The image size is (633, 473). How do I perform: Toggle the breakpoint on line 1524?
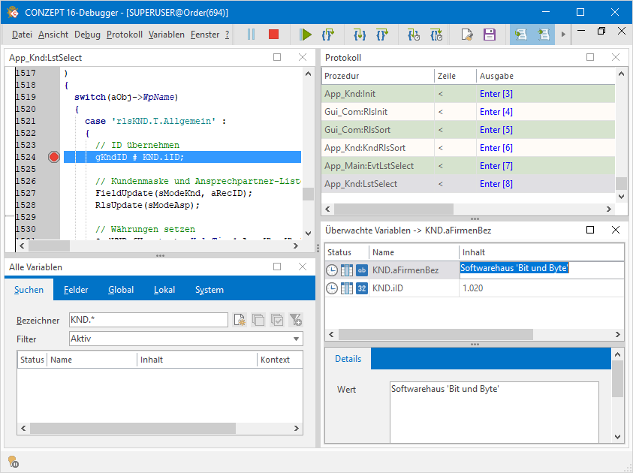pos(53,157)
